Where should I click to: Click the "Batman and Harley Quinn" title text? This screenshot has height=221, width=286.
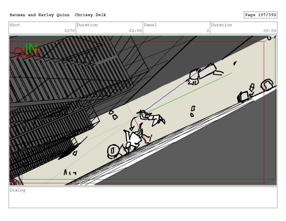(40, 15)
